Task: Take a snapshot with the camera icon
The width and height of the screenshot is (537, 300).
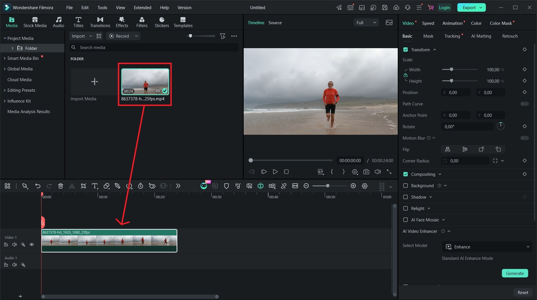Action: (x=366, y=172)
